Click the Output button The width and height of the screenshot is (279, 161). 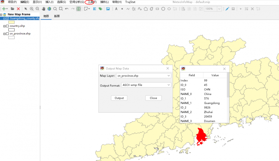(x=119, y=98)
